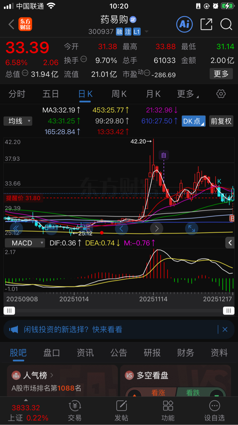The height and width of the screenshot is (425, 238).
Task: Open the 东方财富 logo icon
Action: coord(25,24)
